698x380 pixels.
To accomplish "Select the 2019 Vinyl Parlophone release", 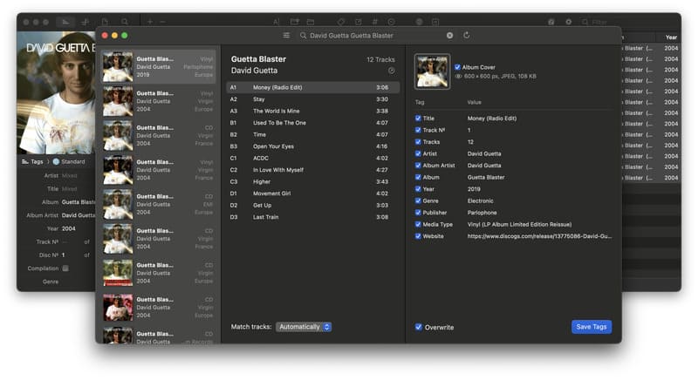I will (x=158, y=66).
